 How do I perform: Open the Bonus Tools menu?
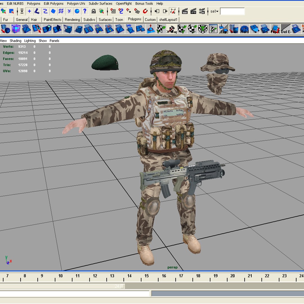(144, 3)
